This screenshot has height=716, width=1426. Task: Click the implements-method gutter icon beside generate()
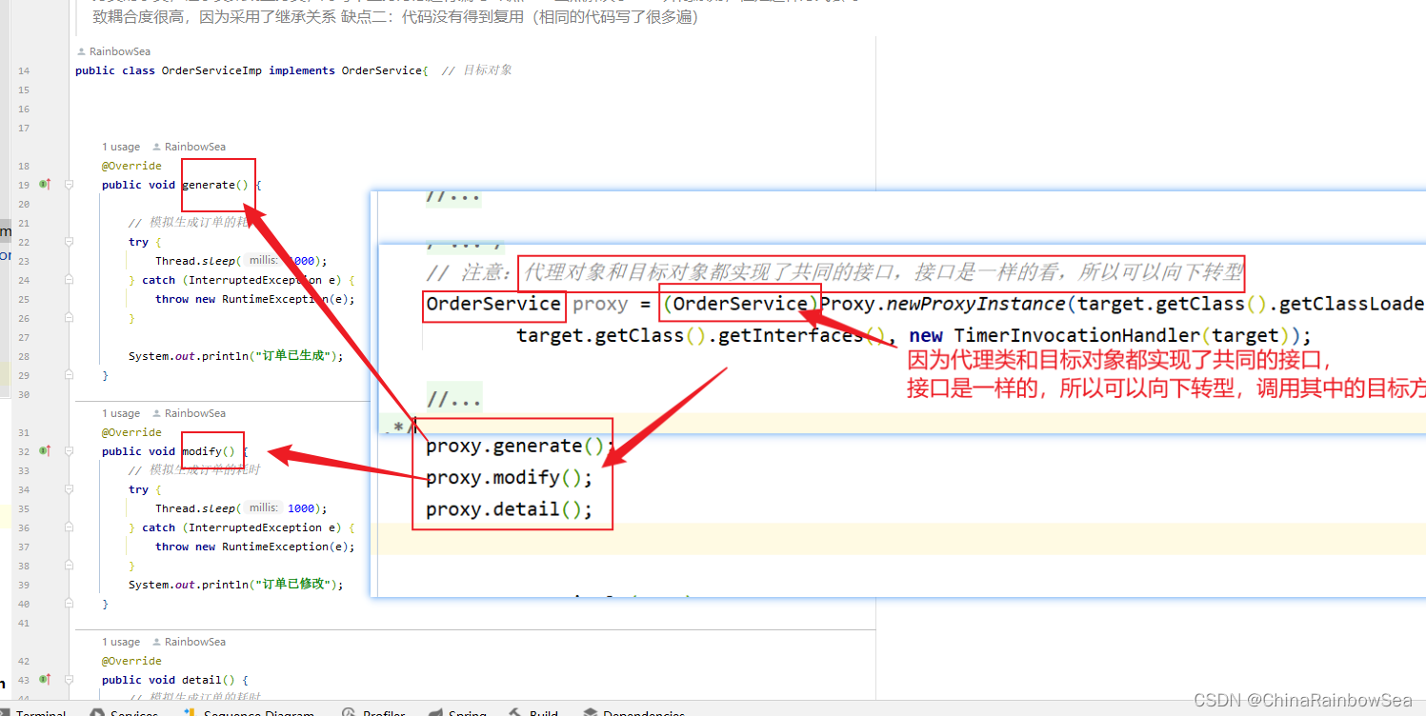coord(44,184)
